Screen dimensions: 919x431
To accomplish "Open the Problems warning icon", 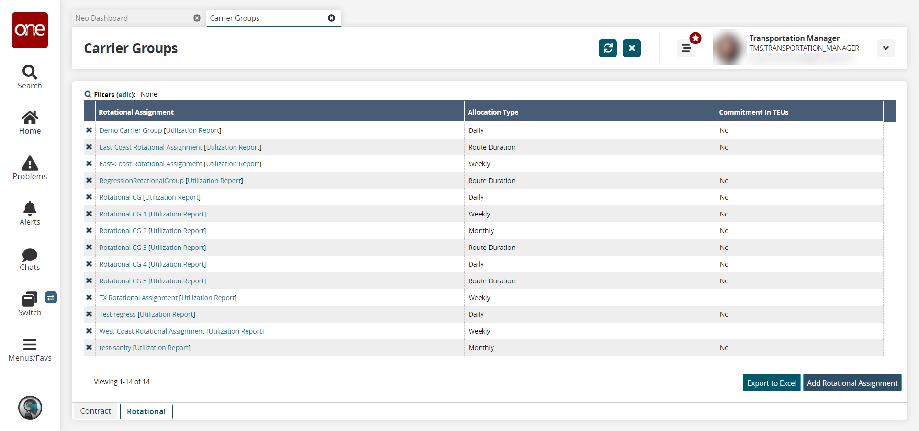I will coord(30,163).
